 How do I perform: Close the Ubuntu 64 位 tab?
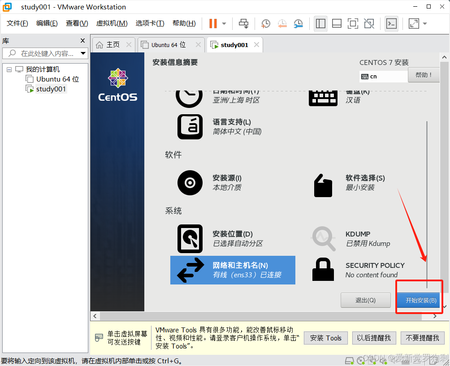[x=198, y=45]
